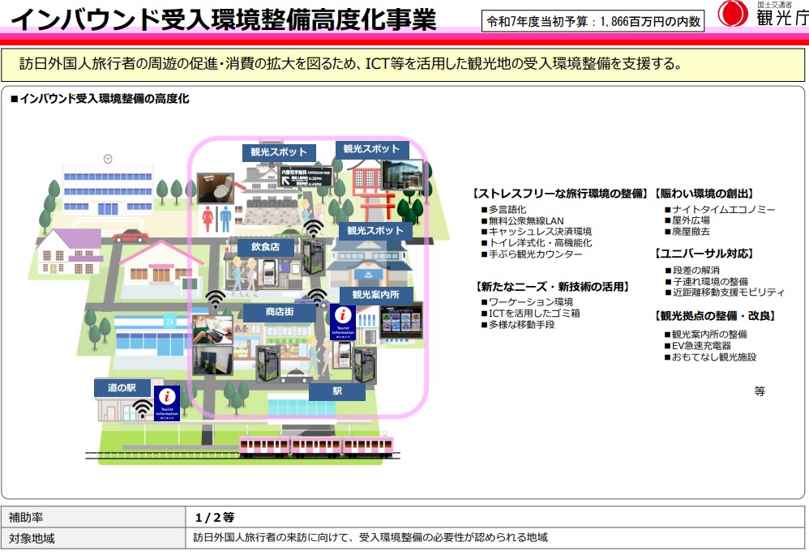The width and height of the screenshot is (809, 559).
Task: Click the bullet EV急速充電器
Action: tap(698, 345)
